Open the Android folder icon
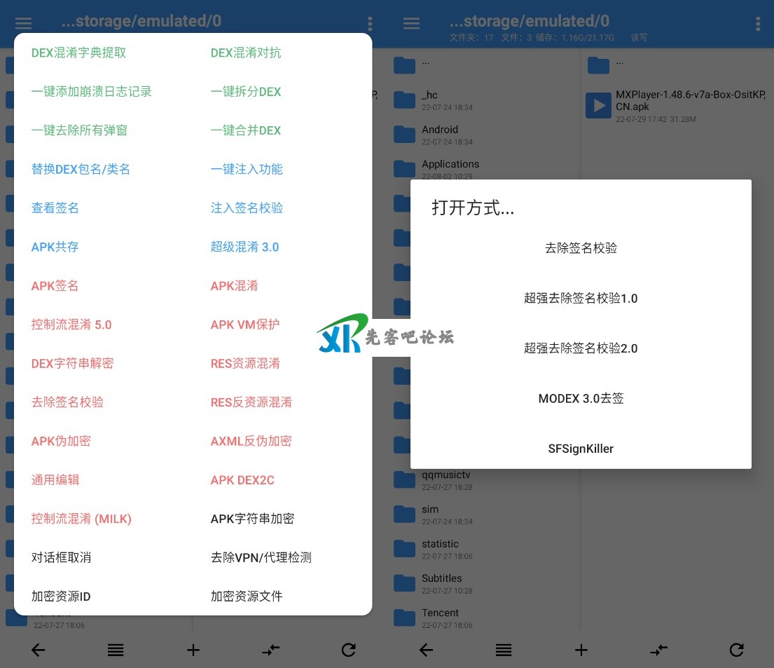This screenshot has width=774, height=668. (404, 135)
